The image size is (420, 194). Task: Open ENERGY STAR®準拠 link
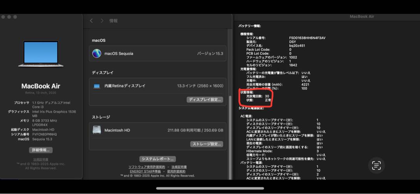[145, 171]
